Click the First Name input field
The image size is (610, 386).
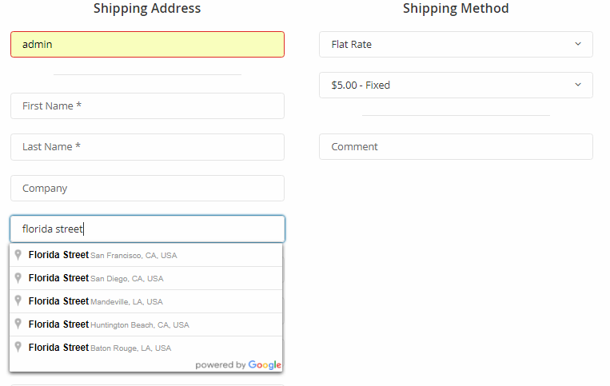tap(147, 106)
